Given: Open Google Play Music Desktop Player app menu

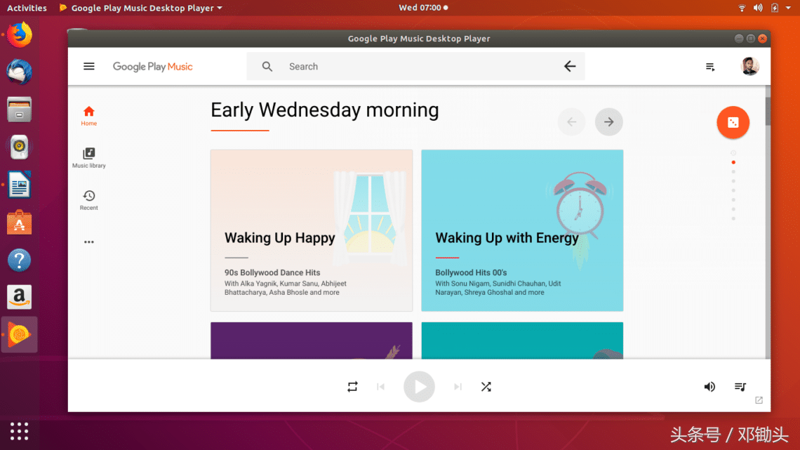Looking at the screenshot, I should pos(141,8).
